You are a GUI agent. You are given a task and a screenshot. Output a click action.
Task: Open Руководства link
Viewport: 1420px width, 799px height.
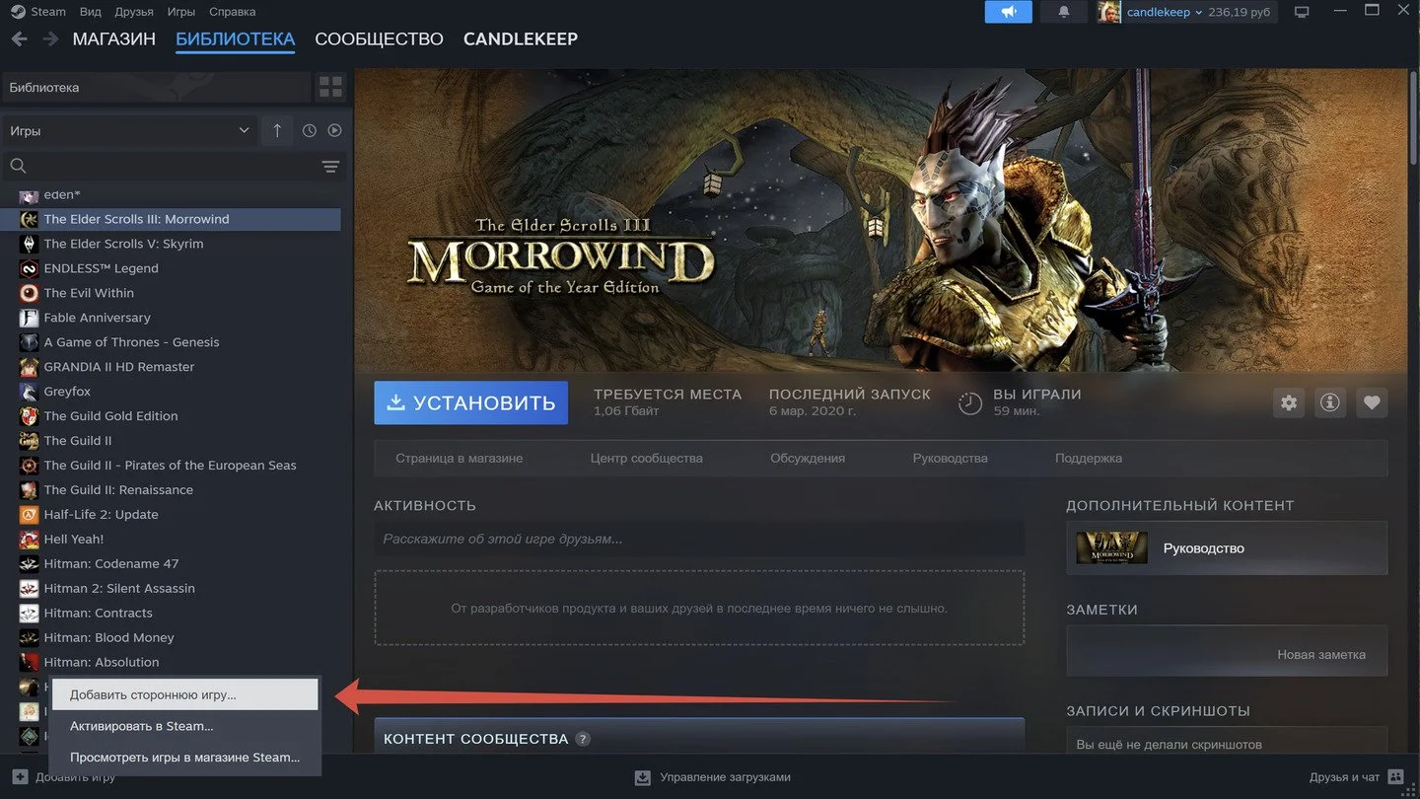point(951,458)
